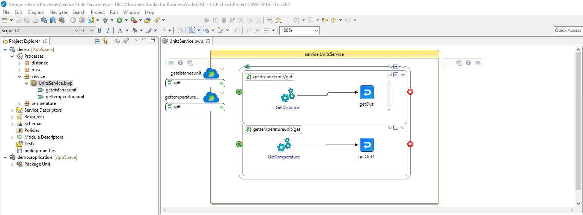Click the red end node of gettemperatureunit/get
The image size is (583, 215).
click(410, 144)
